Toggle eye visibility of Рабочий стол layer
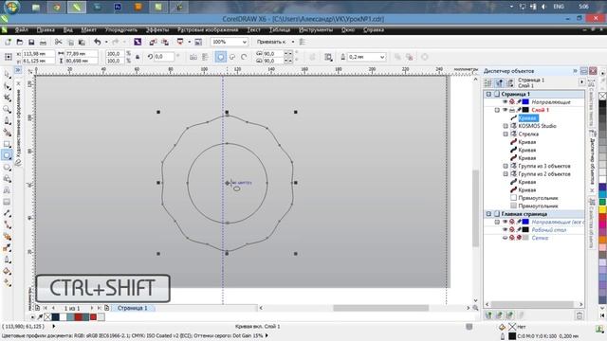This screenshot has width=607, height=341. (505, 229)
